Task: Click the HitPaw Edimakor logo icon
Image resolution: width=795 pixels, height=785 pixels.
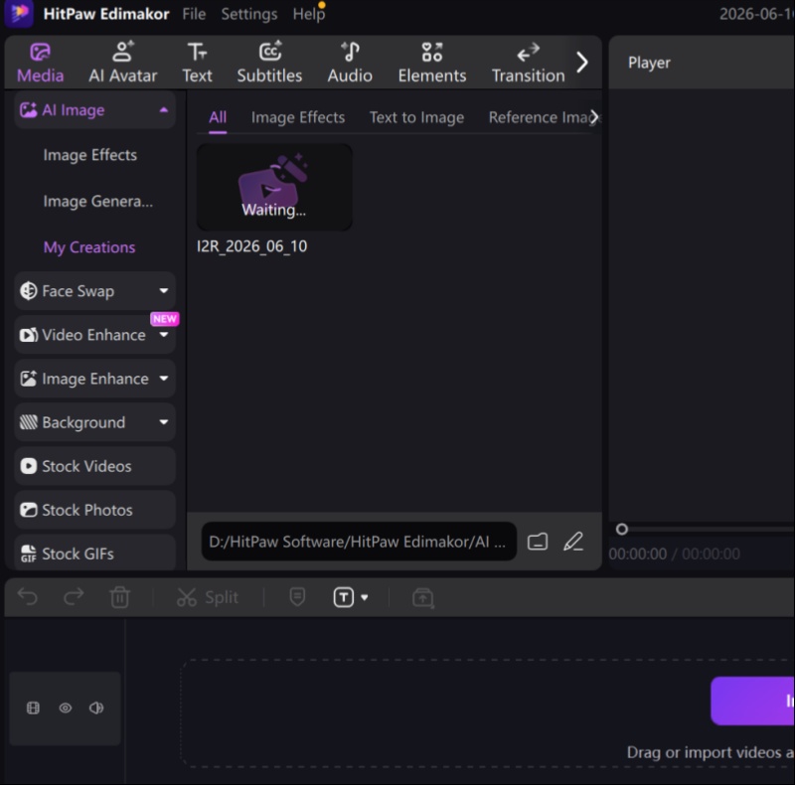Action: point(19,13)
